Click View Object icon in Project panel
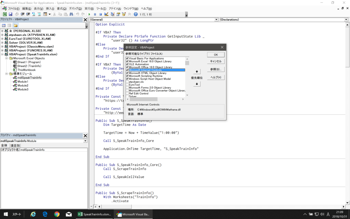 (x=9, y=25)
